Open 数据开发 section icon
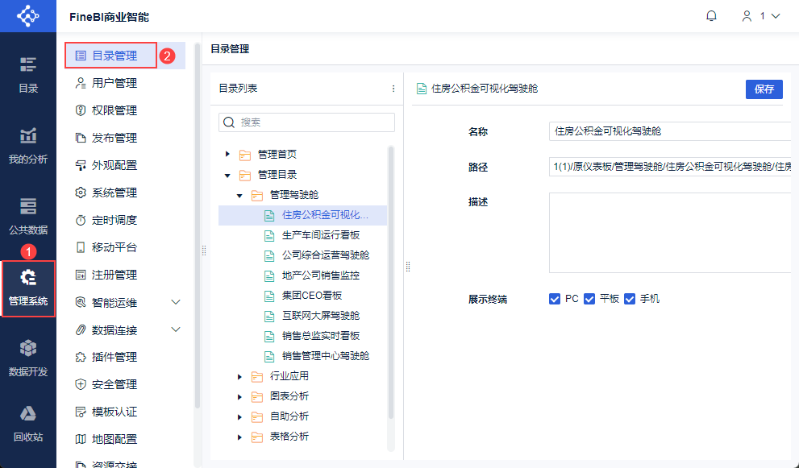799x468 pixels. point(28,358)
